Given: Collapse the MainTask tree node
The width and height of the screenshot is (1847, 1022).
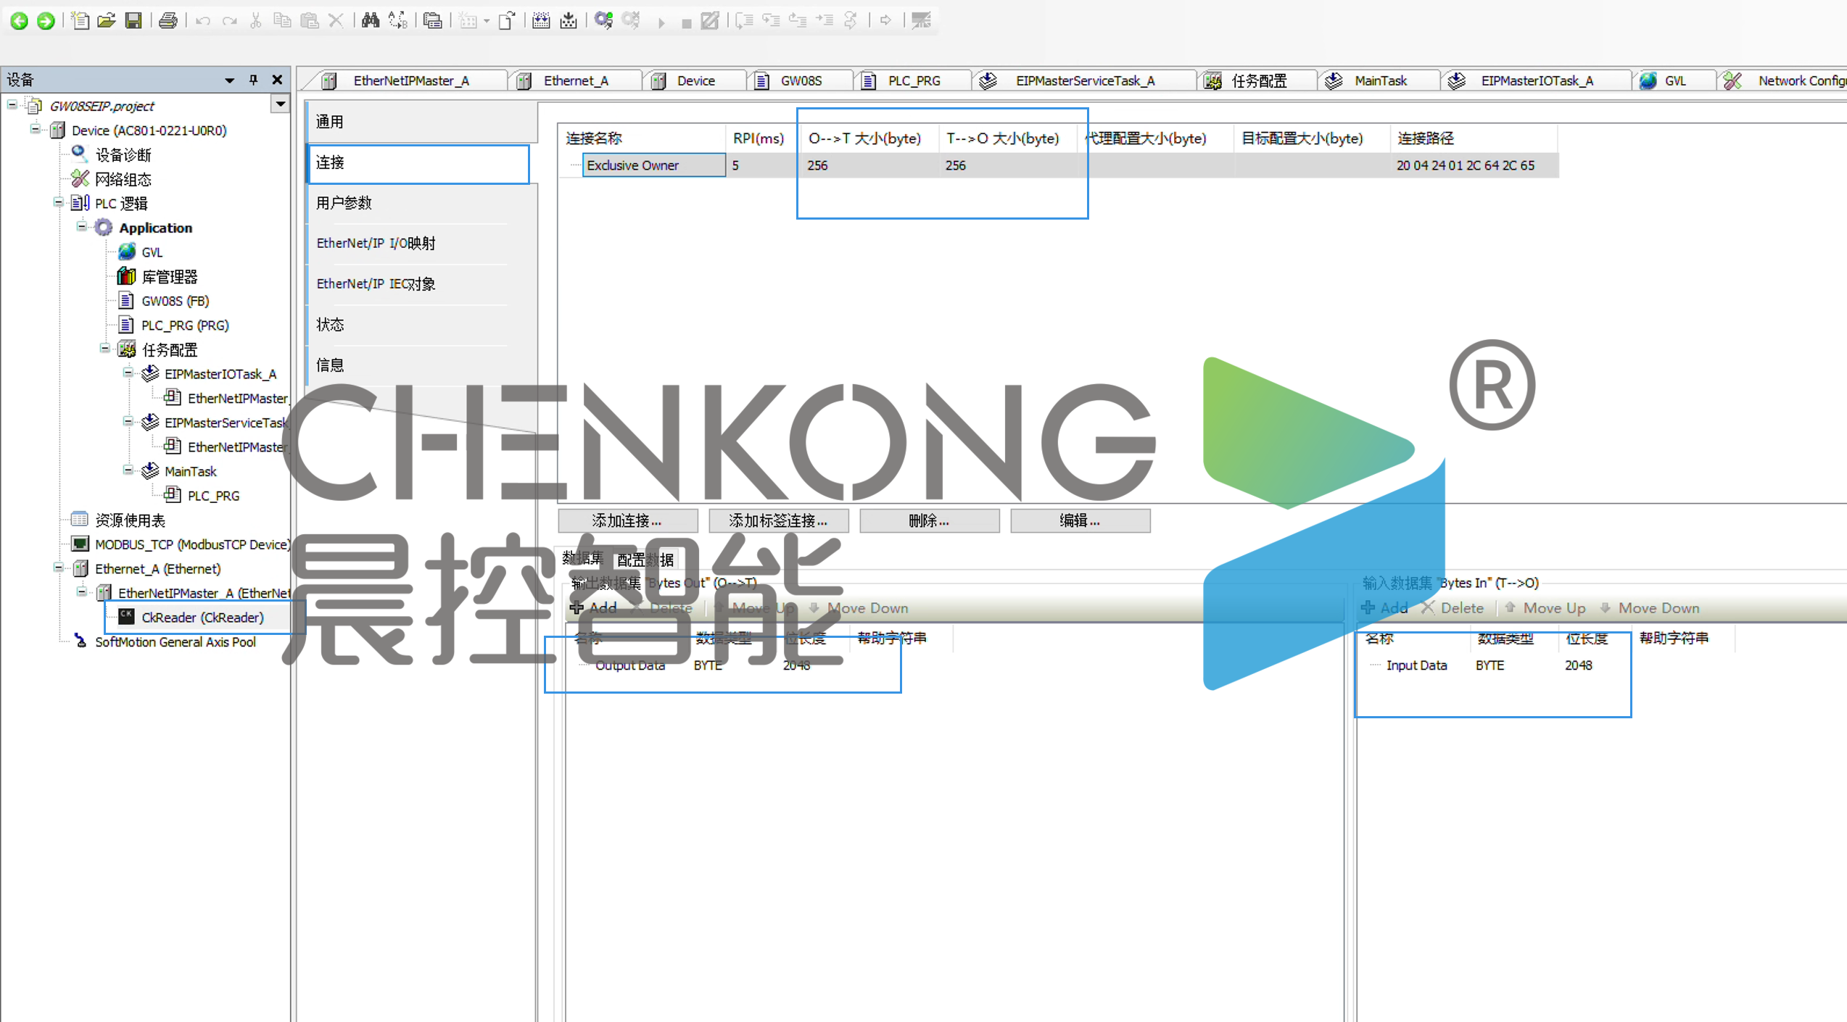Looking at the screenshot, I should (x=128, y=470).
